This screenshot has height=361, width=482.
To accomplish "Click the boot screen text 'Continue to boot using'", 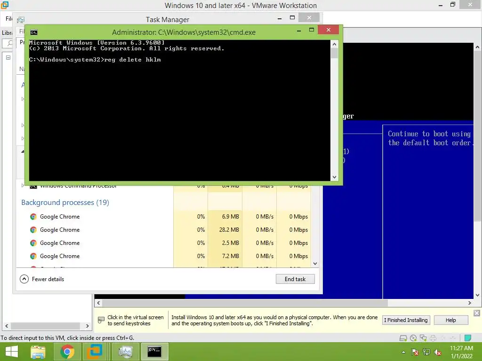I will [429, 134].
